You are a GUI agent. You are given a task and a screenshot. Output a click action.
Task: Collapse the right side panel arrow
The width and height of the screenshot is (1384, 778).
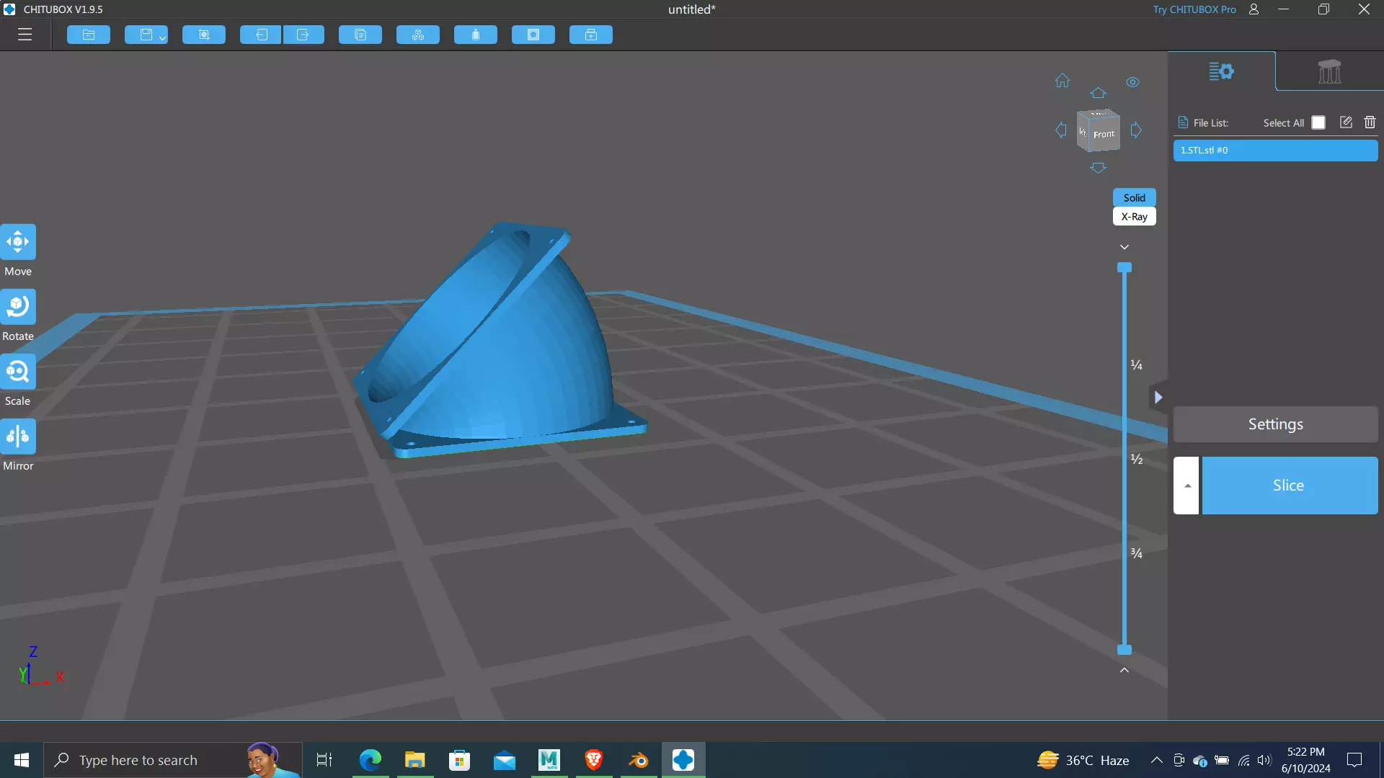[1158, 397]
